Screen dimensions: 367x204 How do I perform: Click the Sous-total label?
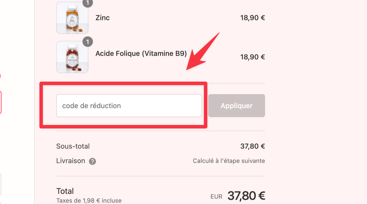click(x=73, y=146)
